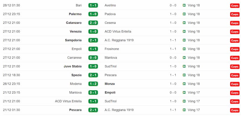Click Cược button for Venezia match
Image resolution: width=241 pixels, height=116 pixels.
coord(235,32)
